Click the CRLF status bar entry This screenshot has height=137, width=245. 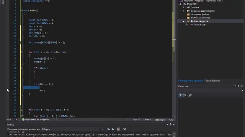point(171,120)
